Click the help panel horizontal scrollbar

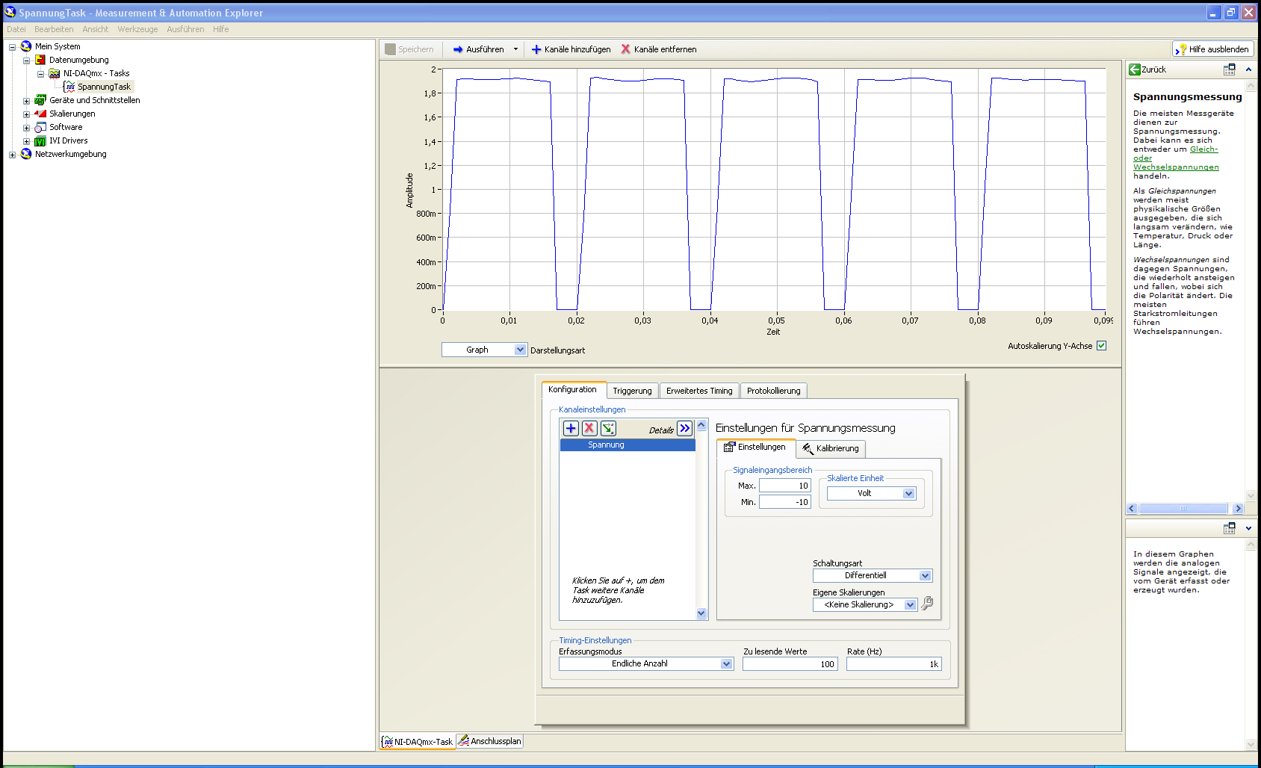pyautogui.click(x=1184, y=509)
